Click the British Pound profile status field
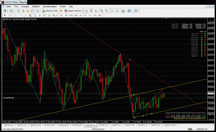The height and width of the screenshot is (132, 216). pos(98,129)
